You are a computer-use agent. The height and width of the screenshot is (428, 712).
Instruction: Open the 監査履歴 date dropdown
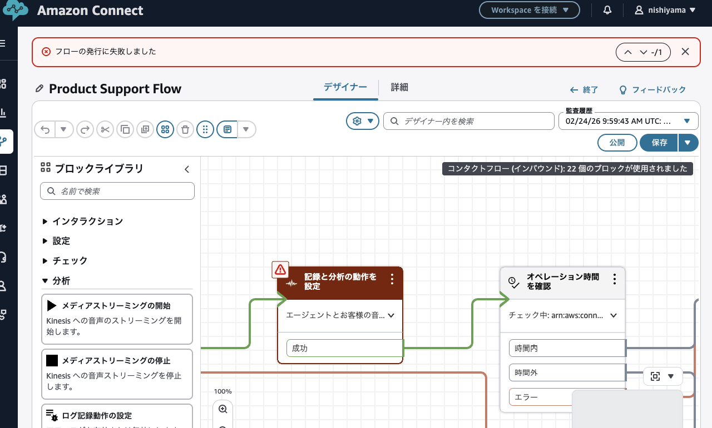coord(628,120)
